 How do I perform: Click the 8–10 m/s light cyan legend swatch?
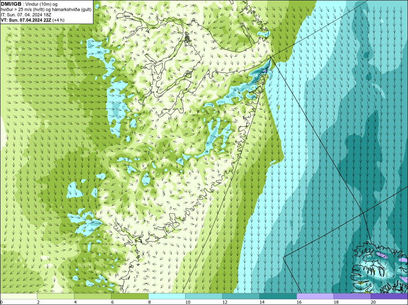[x=167, y=296]
